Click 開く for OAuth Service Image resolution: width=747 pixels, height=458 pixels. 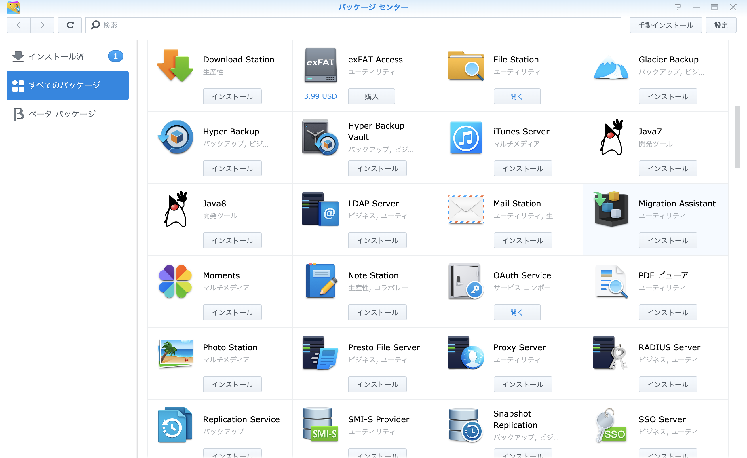(517, 312)
